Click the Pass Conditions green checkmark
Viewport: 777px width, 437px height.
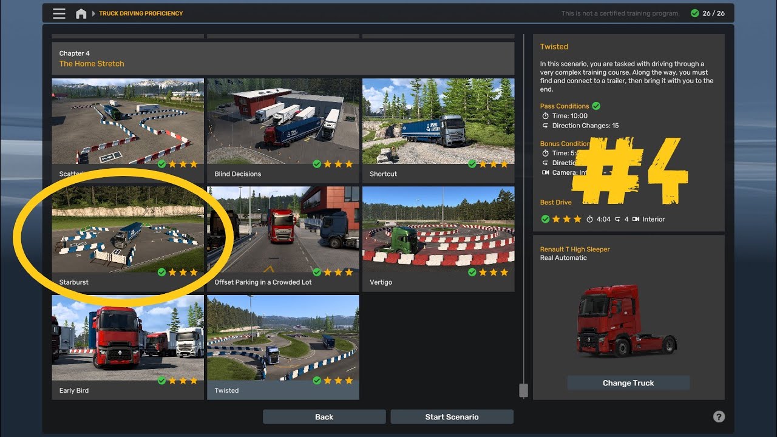596,106
